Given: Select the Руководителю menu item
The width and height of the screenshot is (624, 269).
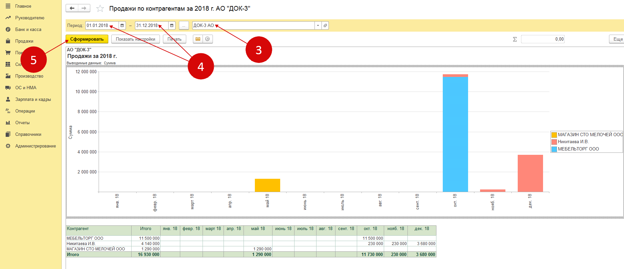Looking at the screenshot, I should pos(30,18).
